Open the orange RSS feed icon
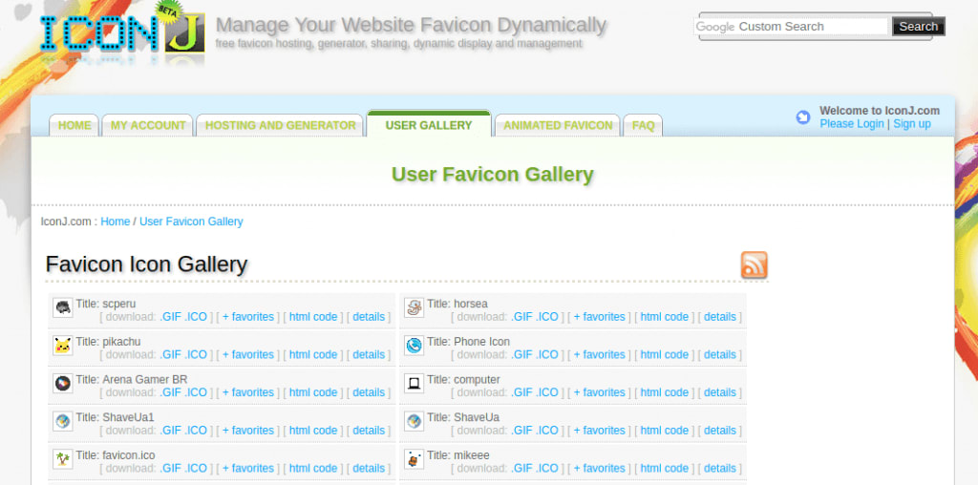 755,265
